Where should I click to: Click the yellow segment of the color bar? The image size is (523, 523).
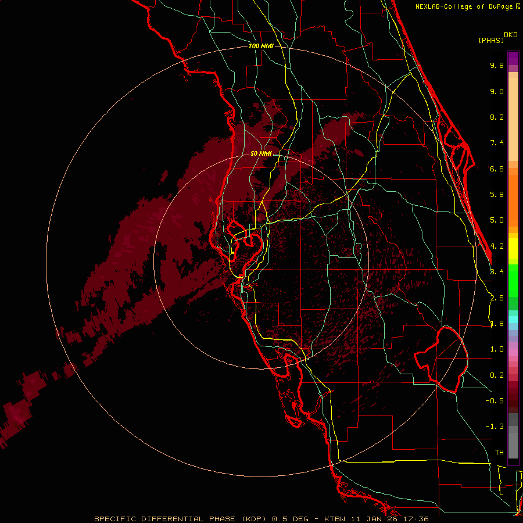click(513, 249)
